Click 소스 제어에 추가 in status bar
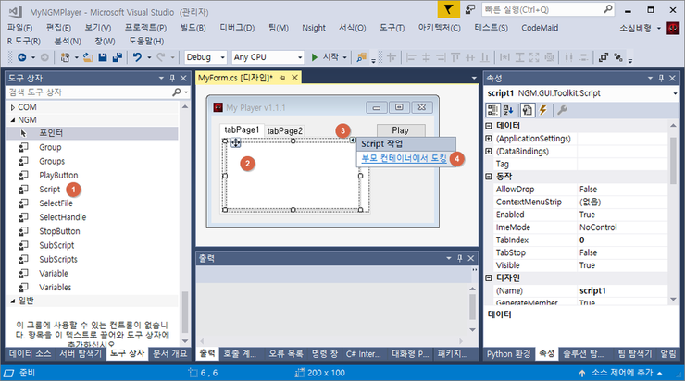This screenshot has height=381, width=685. [x=622, y=373]
